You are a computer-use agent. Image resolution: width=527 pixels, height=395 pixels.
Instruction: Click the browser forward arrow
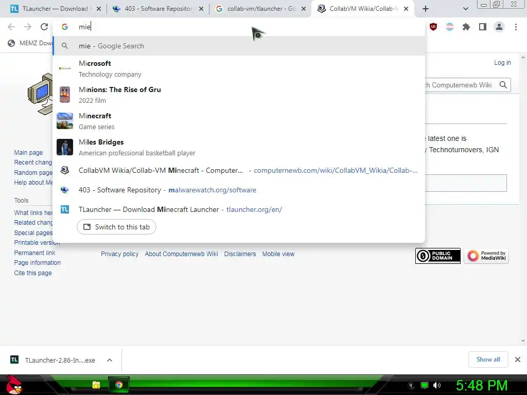pos(28,27)
